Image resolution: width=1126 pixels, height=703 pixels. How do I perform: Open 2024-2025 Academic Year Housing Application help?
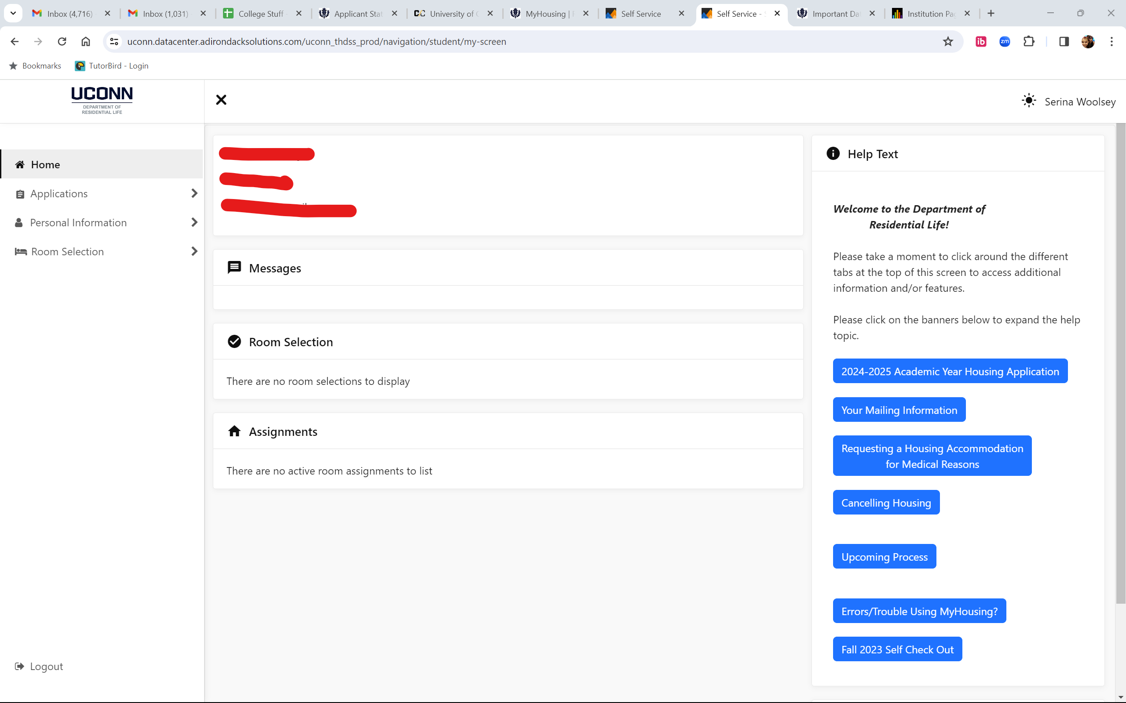pos(950,371)
